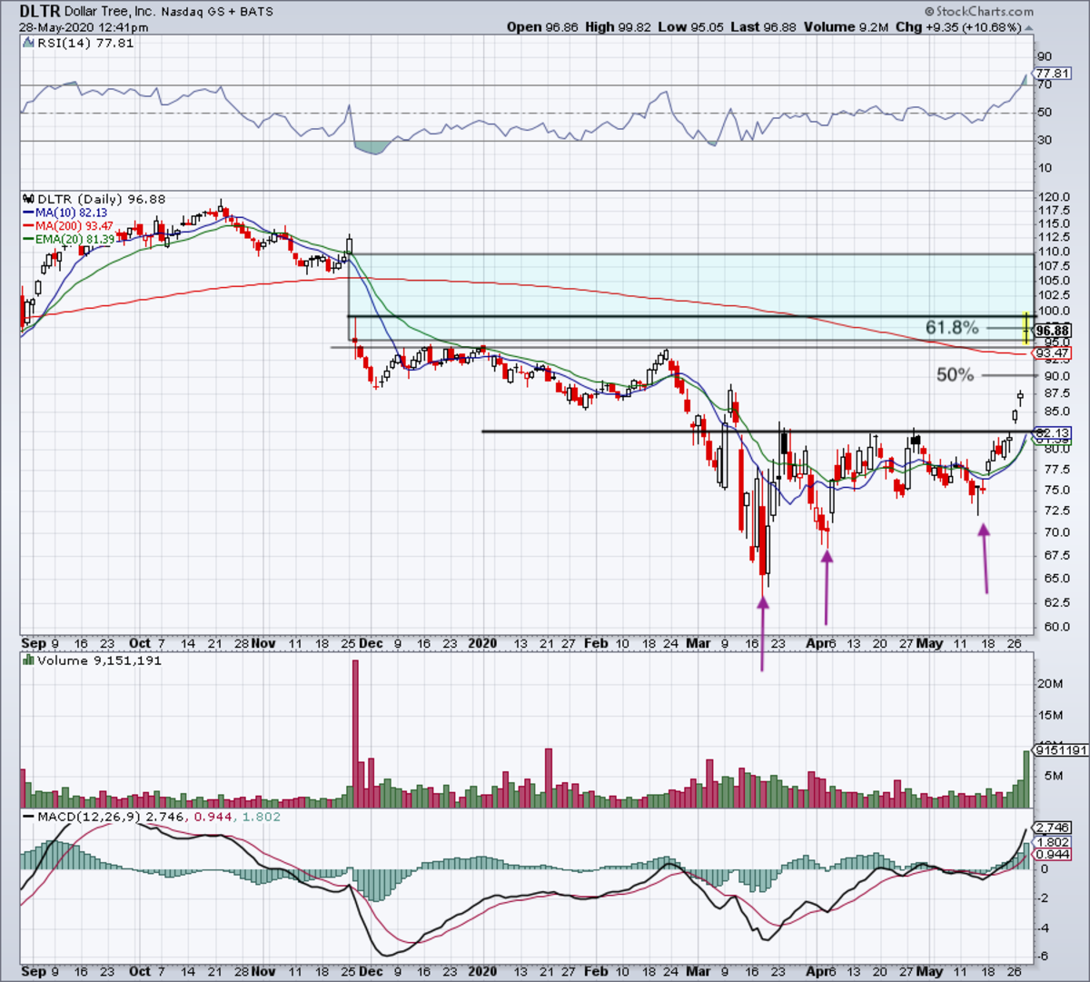Click the Last 96.88 value
This screenshot has width=1090, height=982.
click(763, 27)
